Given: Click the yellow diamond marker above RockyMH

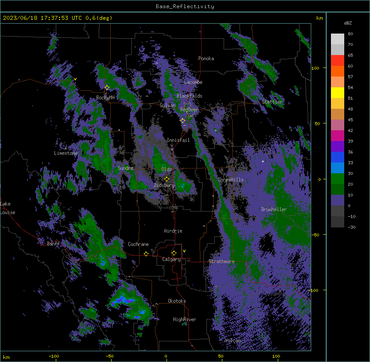Looking at the screenshot, I should (x=107, y=87).
